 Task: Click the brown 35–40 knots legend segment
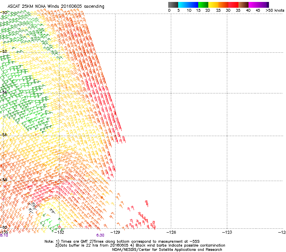pyautogui.click(x=243, y=5)
